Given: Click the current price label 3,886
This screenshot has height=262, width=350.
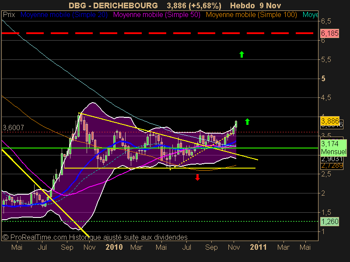Looking at the screenshot, I should point(330,121).
